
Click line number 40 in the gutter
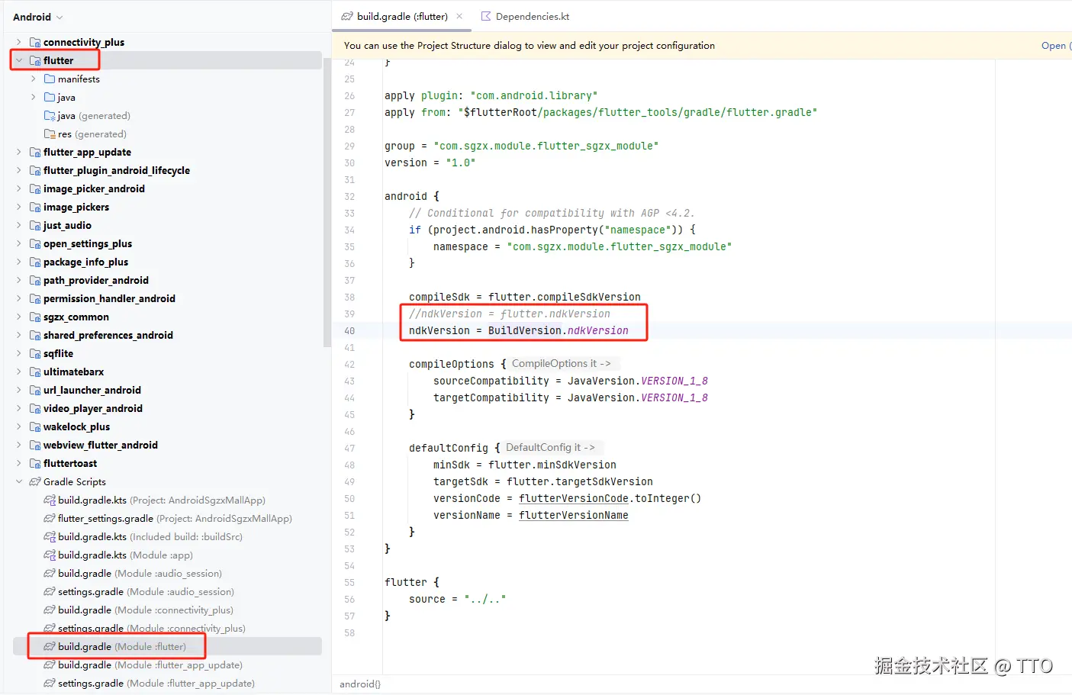(349, 330)
